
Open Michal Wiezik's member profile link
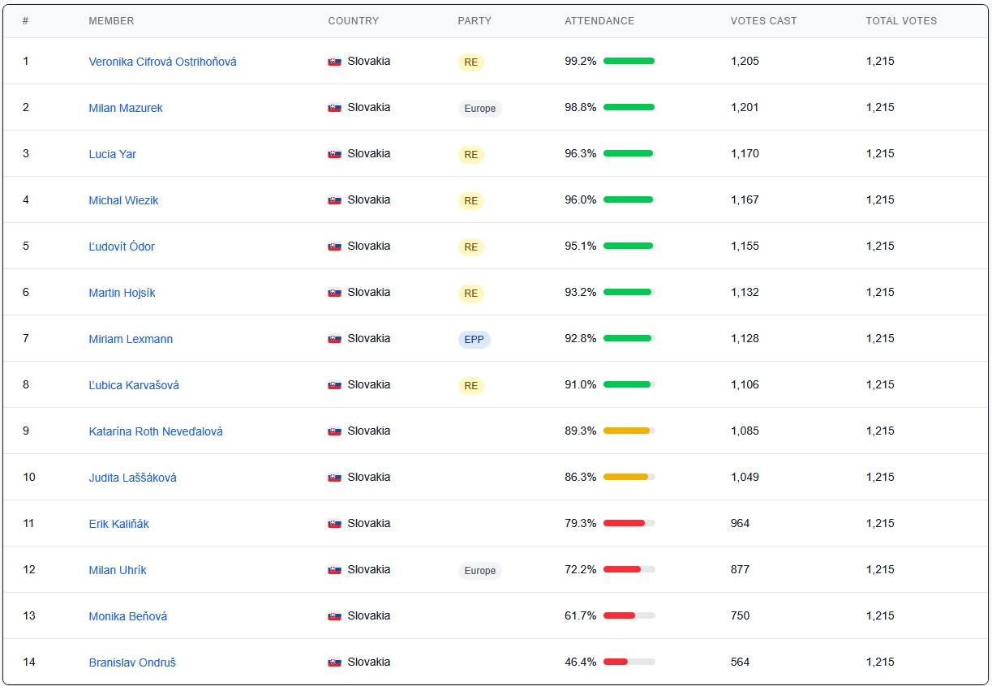[x=123, y=200]
